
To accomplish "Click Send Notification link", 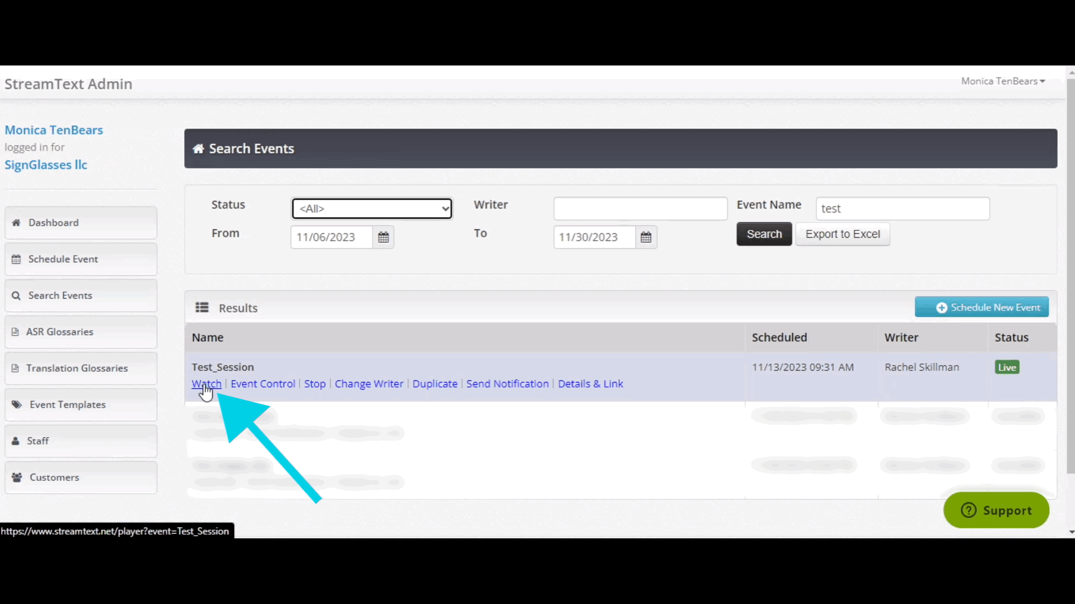I will [x=507, y=384].
